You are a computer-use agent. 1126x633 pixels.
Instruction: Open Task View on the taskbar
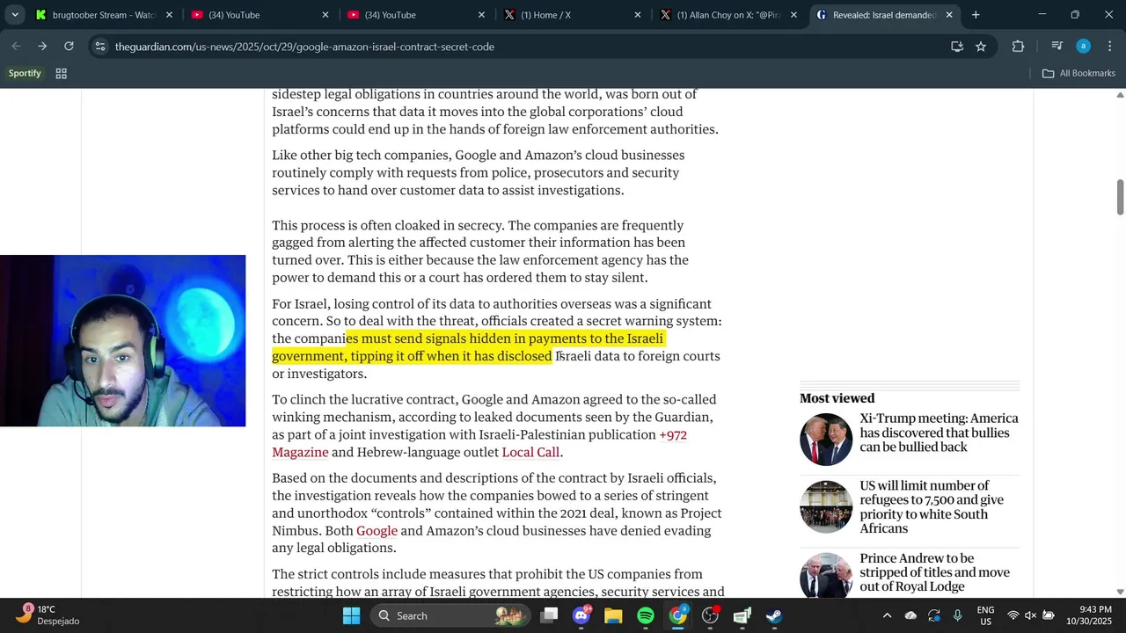549,615
